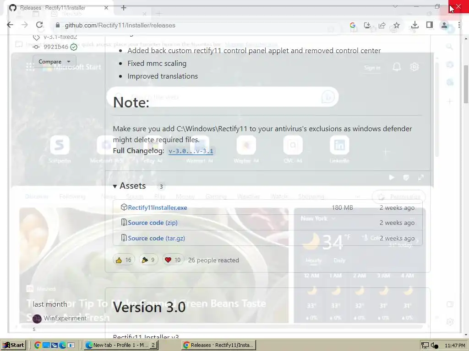Click the page vertical scrollbar thumb
Screen dimensions: 469x351
466,84
